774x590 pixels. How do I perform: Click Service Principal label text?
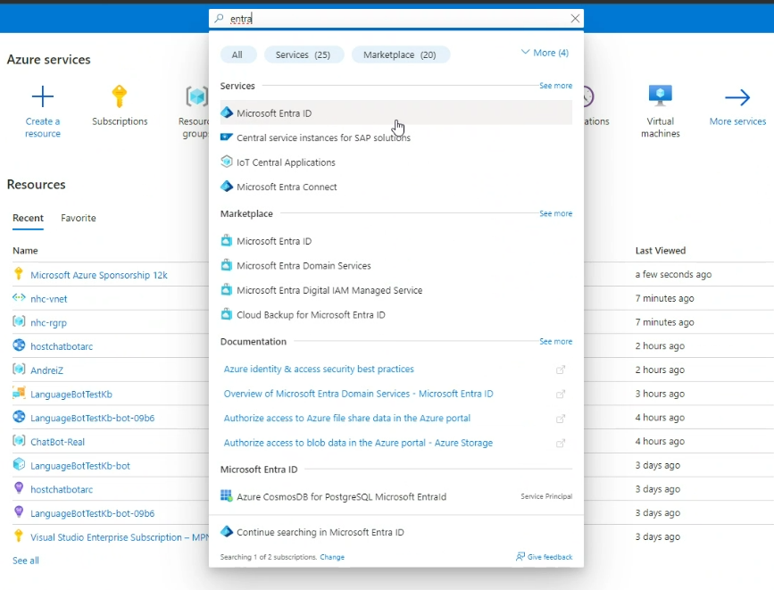pyautogui.click(x=546, y=496)
